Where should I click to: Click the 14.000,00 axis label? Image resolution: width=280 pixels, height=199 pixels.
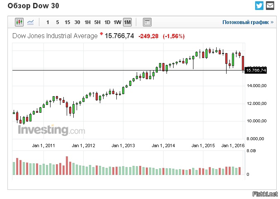[257, 86]
